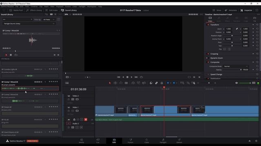Screen dimensions: 261x146
Task: Open Media Pool panel
Action: click(x=16, y=10)
